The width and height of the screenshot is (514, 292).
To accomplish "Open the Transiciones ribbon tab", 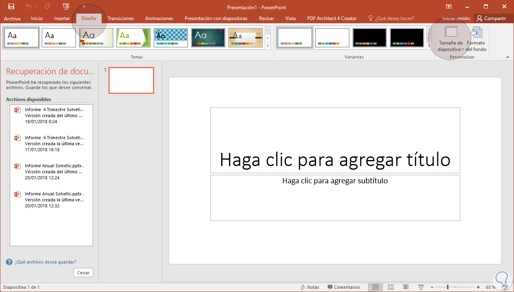I will [x=120, y=18].
